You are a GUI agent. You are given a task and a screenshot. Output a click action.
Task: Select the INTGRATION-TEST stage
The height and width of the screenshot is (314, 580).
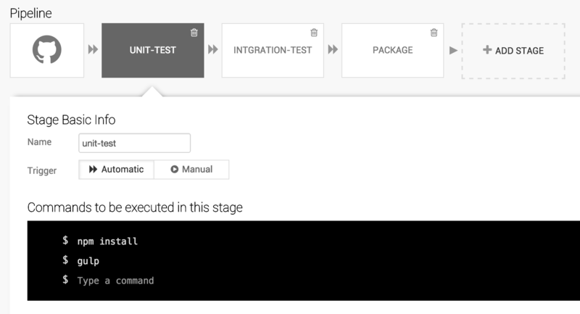(273, 50)
